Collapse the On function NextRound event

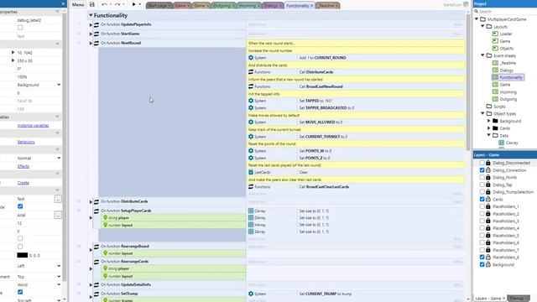[x=91, y=43]
